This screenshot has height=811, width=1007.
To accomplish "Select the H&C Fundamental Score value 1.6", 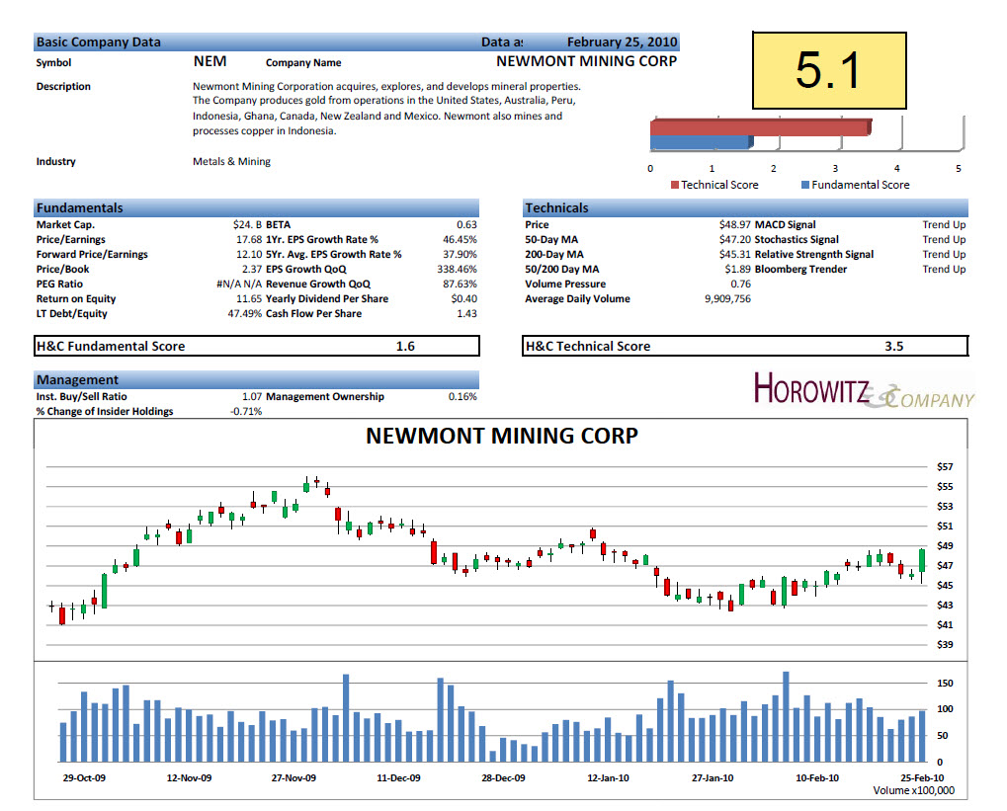I will point(405,346).
